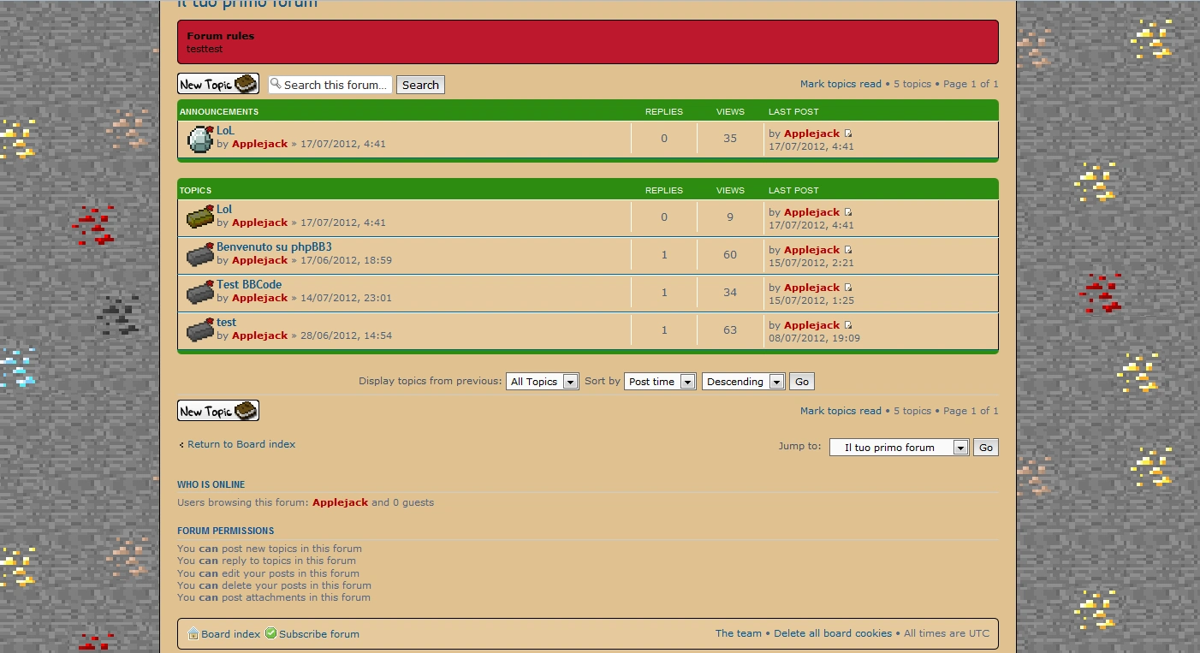1200x653 pixels.
Task: Click the lower New Topic book button
Action: 218,411
